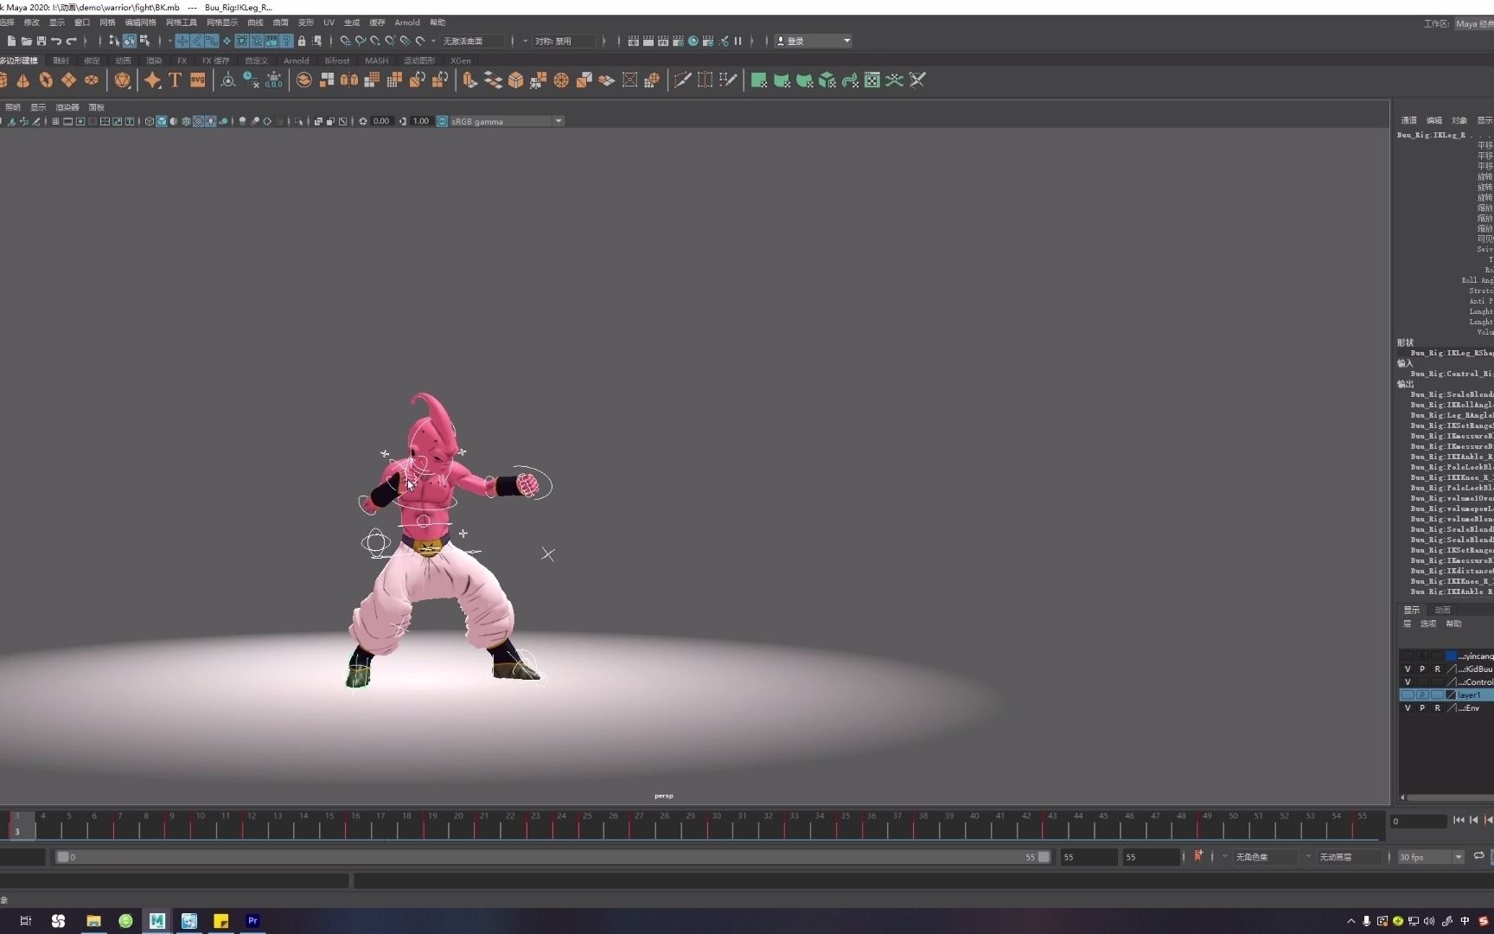This screenshot has height=934, width=1494.
Task: Select the SVG import shelf icon
Action: click(x=198, y=80)
